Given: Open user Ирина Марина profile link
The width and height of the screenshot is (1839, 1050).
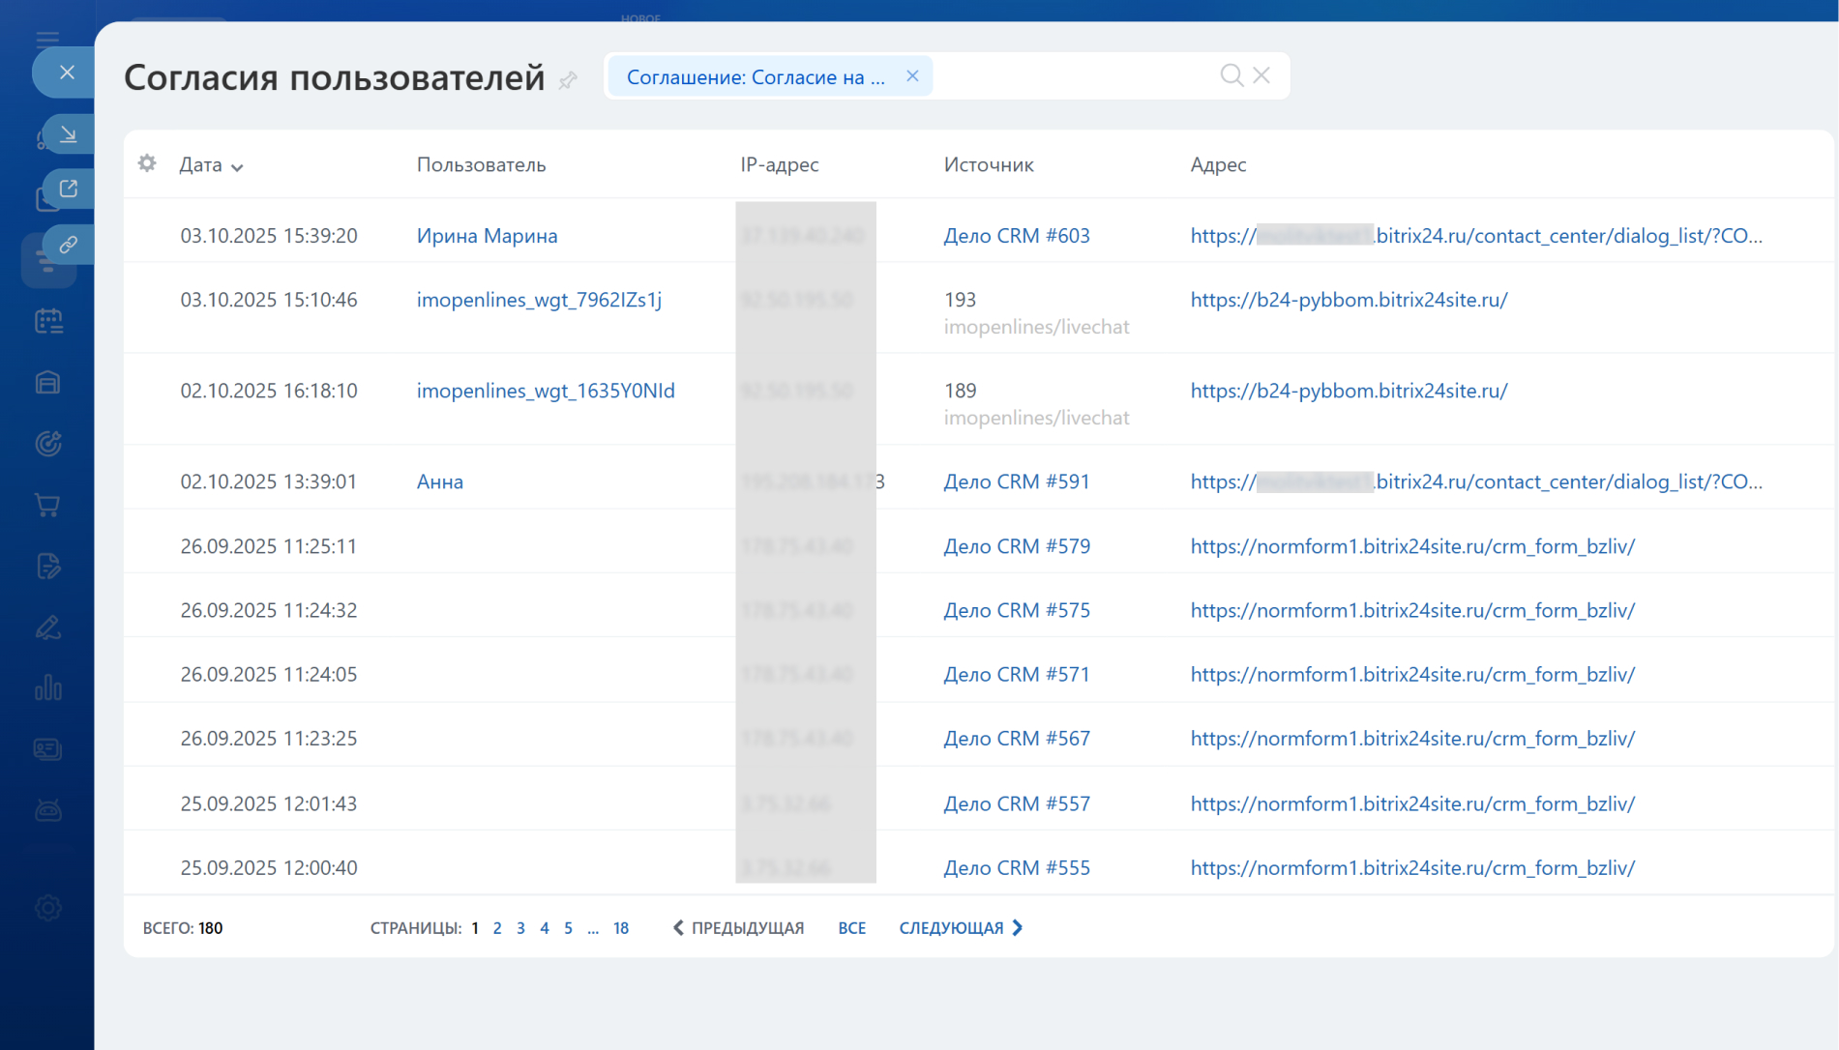Looking at the screenshot, I should pos(487,236).
